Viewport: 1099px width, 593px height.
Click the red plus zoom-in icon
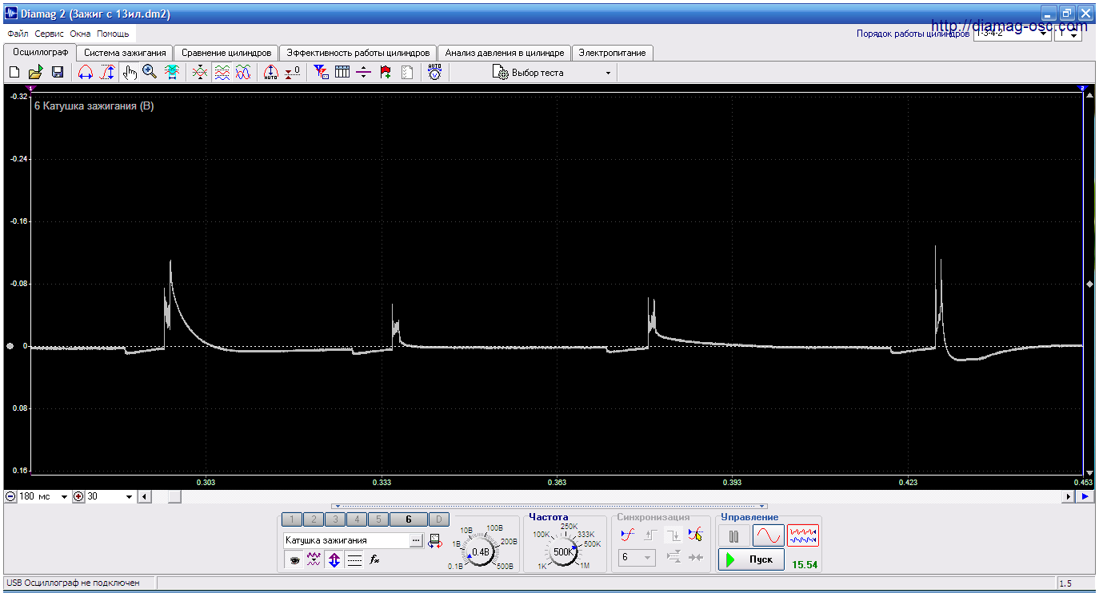pyautogui.click(x=78, y=496)
